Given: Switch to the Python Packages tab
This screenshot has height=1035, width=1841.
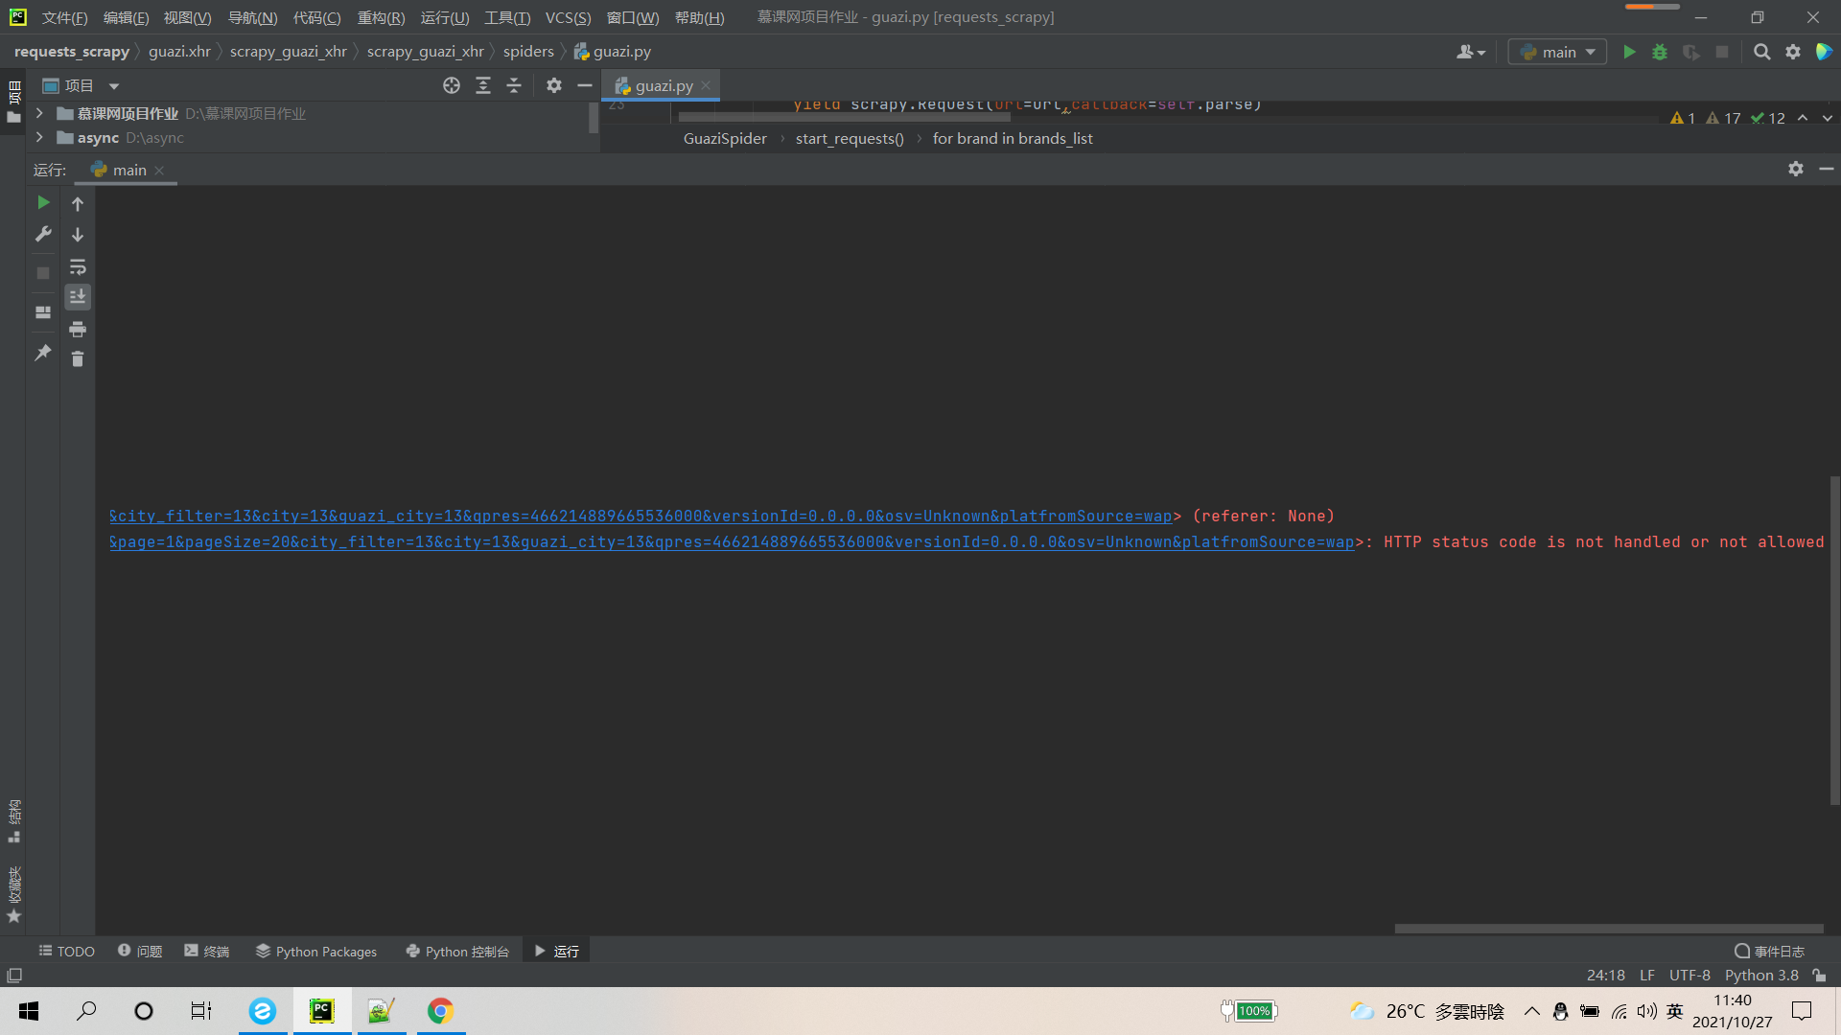Looking at the screenshot, I should (x=316, y=952).
